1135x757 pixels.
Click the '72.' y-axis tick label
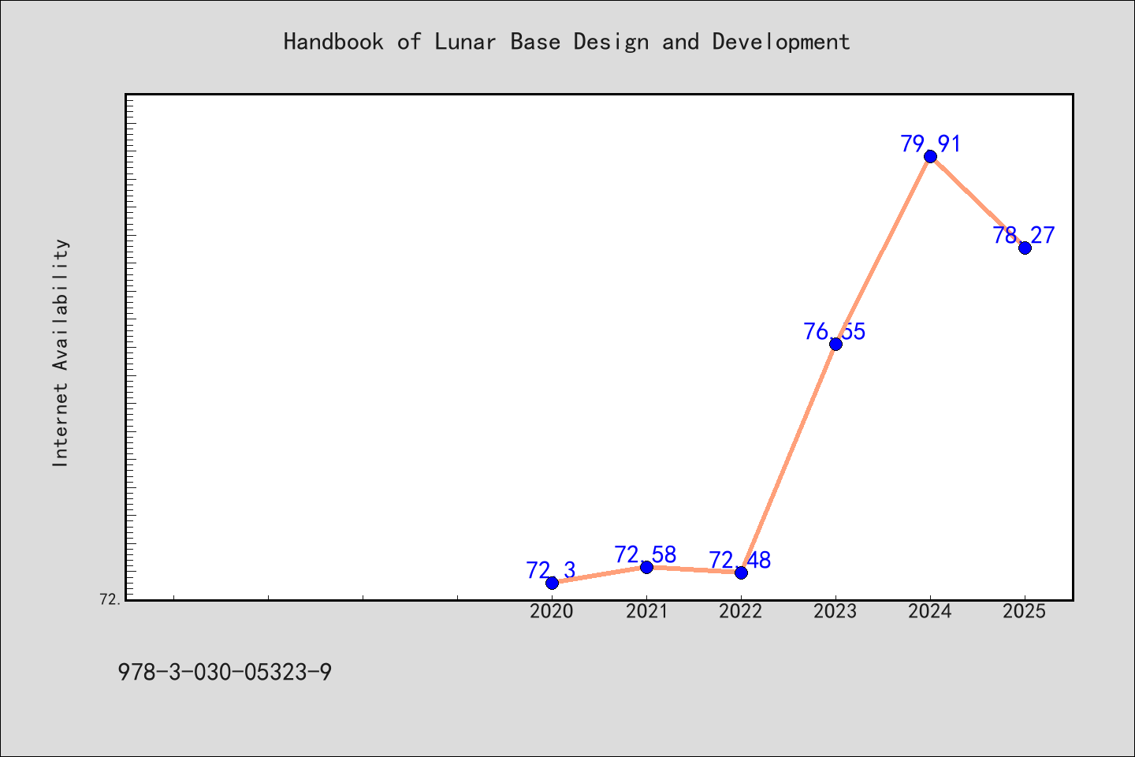tap(110, 599)
